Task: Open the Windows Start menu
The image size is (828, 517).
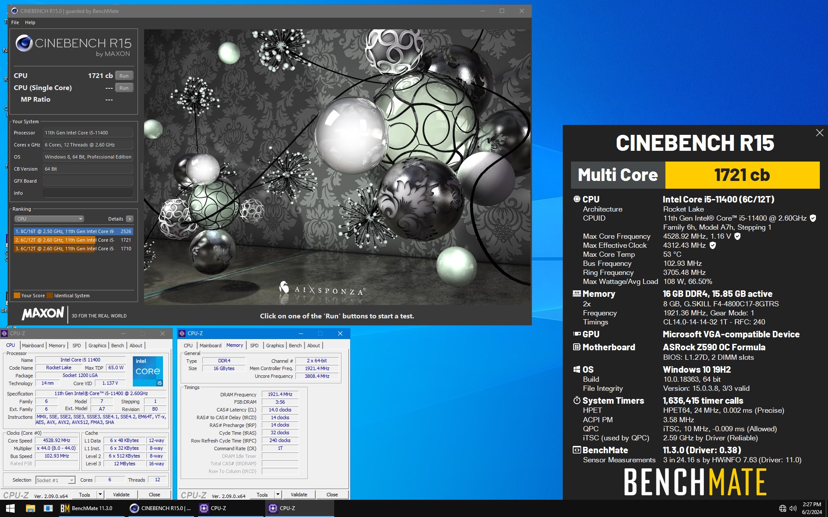Action: (10, 508)
